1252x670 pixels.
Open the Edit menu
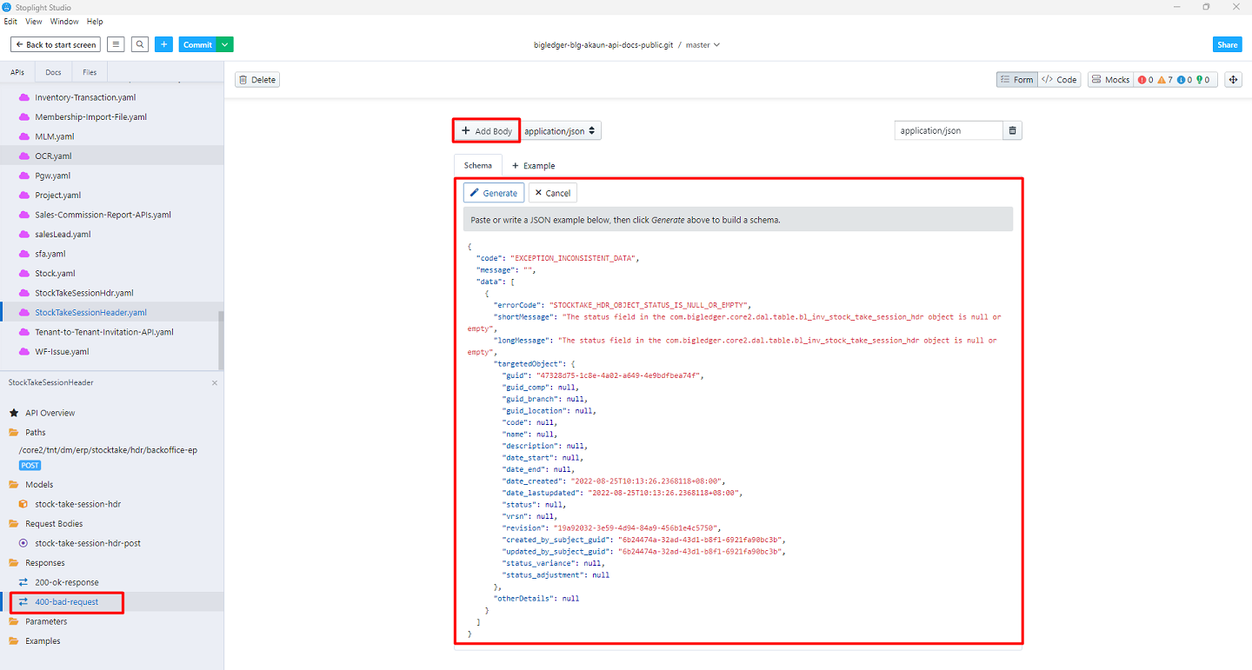tap(10, 22)
